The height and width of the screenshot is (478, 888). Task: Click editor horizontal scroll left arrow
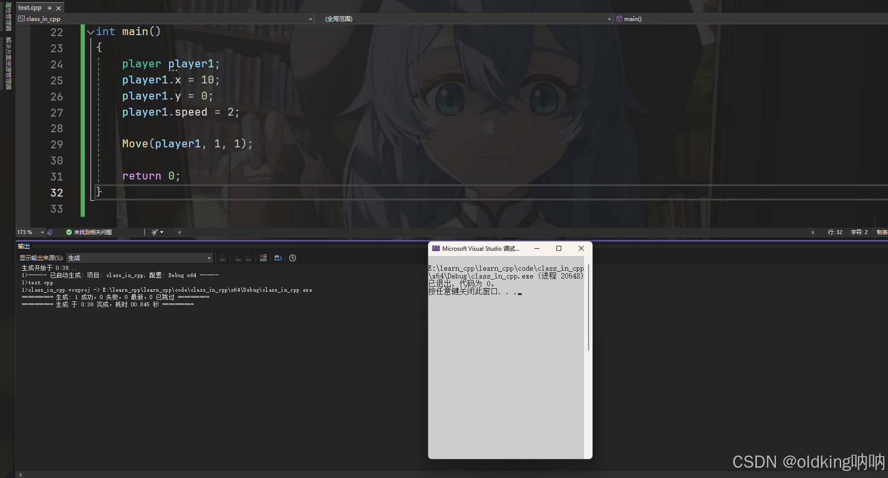click(x=179, y=232)
